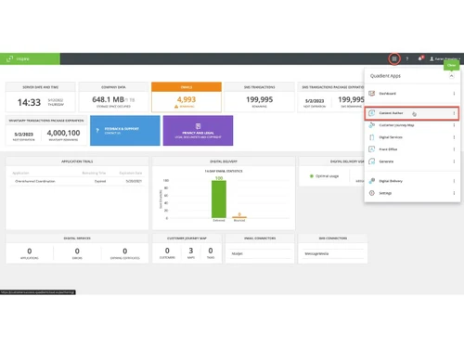
Task: Open more options for Generate row
Action: pyautogui.click(x=454, y=161)
